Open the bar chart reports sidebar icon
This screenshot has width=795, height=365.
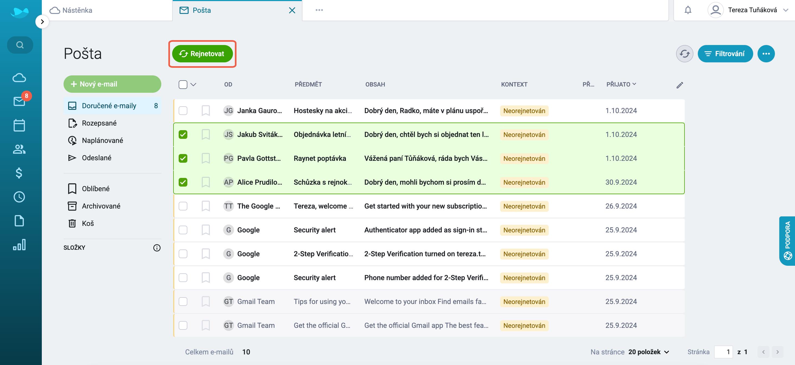[x=19, y=245]
